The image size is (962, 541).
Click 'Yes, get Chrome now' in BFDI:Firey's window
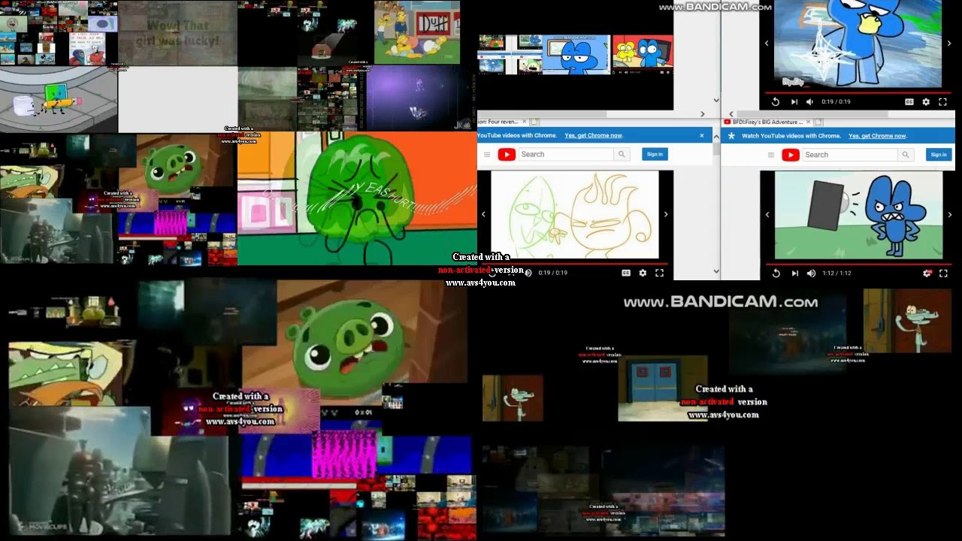tap(878, 136)
